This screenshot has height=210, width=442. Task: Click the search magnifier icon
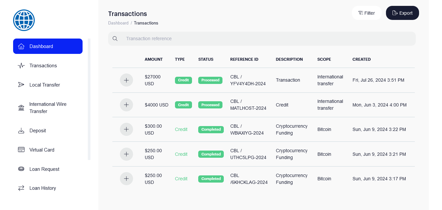(115, 39)
